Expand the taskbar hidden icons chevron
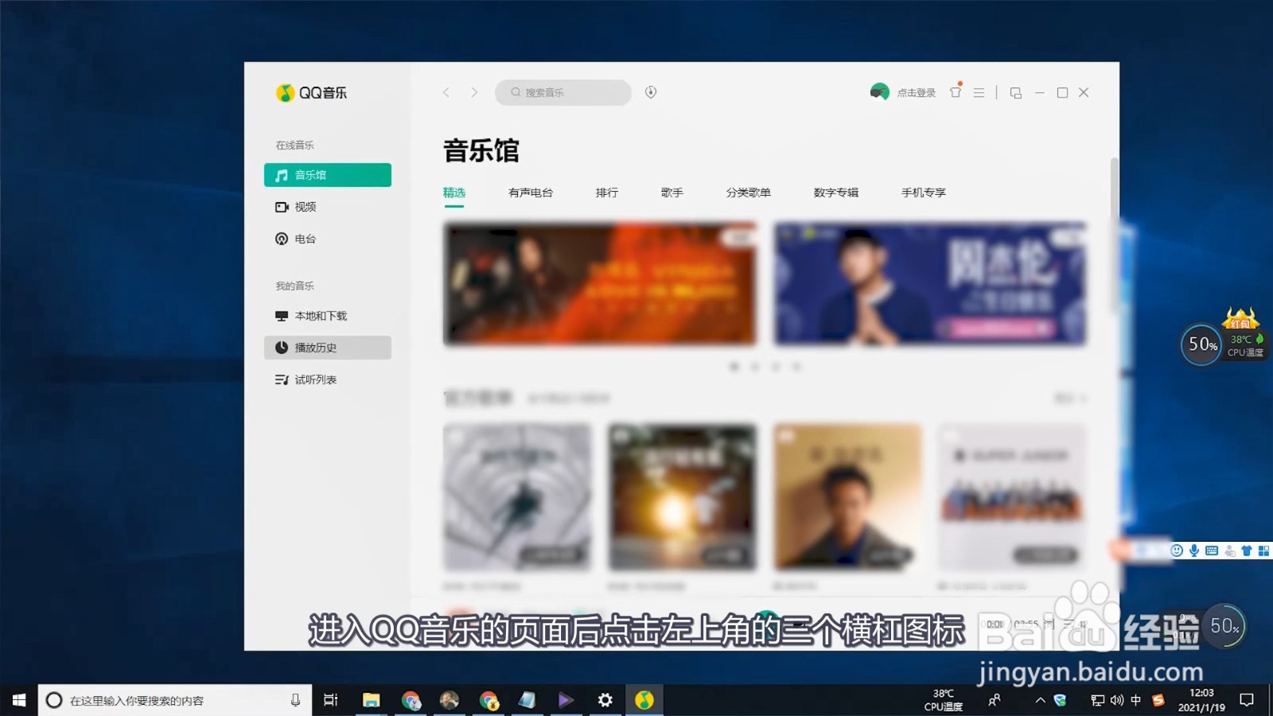1273x716 pixels. pos(1040,700)
